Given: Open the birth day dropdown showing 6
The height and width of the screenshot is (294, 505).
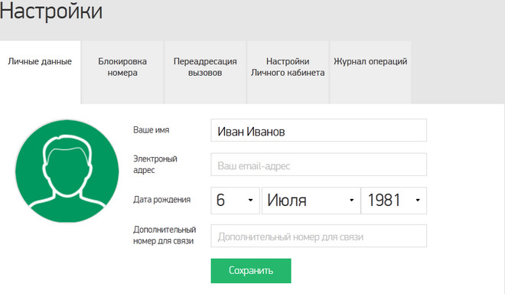Looking at the screenshot, I should (x=235, y=201).
